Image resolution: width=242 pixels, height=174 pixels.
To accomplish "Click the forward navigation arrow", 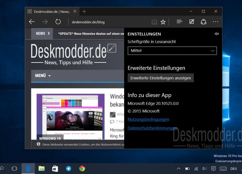I will tap(45, 22).
